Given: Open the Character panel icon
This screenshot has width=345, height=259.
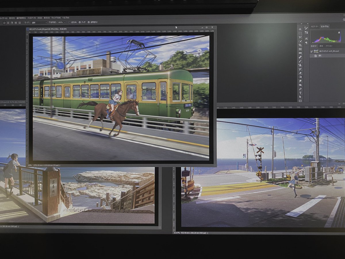Looking at the screenshot, I should coord(306,39).
